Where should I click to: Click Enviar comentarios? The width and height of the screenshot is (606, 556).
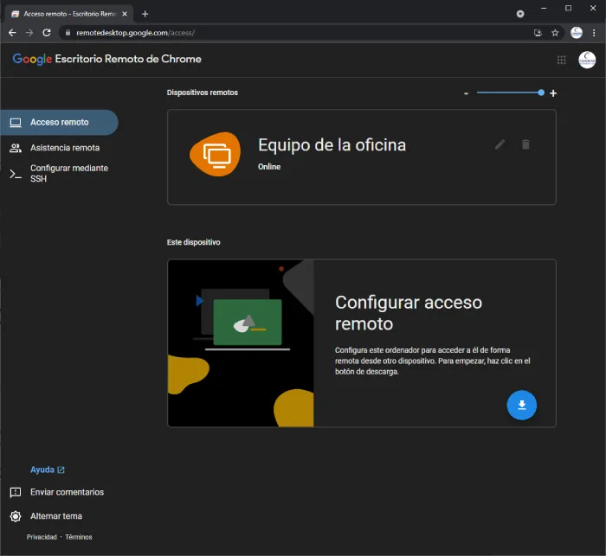[x=67, y=492]
